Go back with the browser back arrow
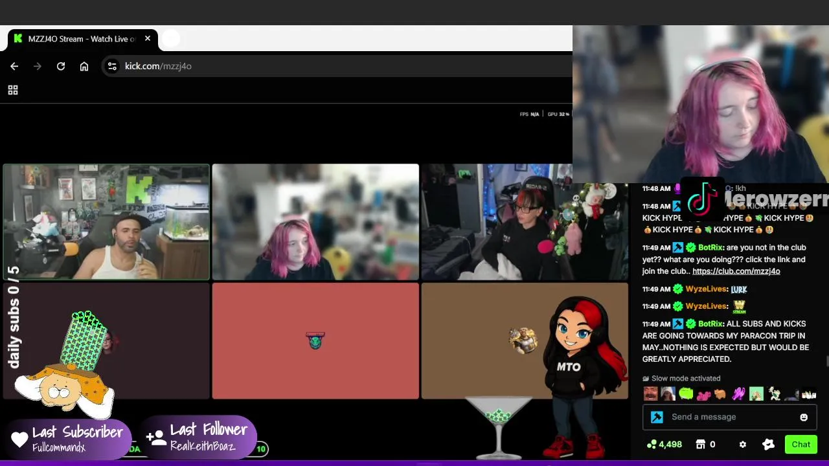829x466 pixels. [14, 66]
